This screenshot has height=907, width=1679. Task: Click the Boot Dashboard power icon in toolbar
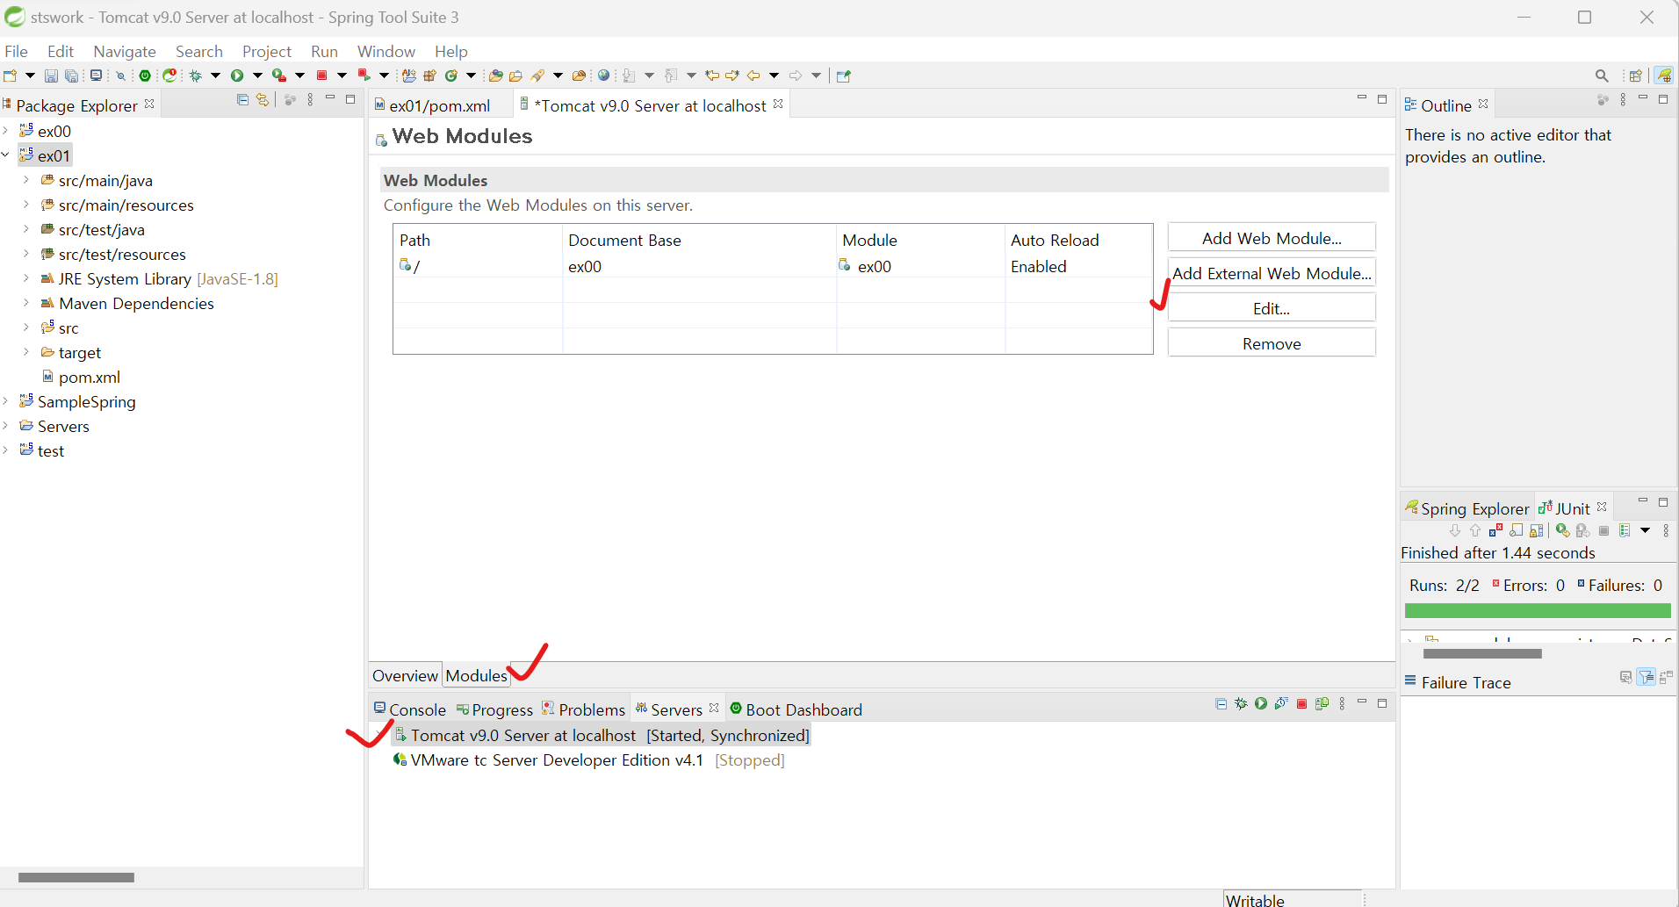[x=145, y=76]
